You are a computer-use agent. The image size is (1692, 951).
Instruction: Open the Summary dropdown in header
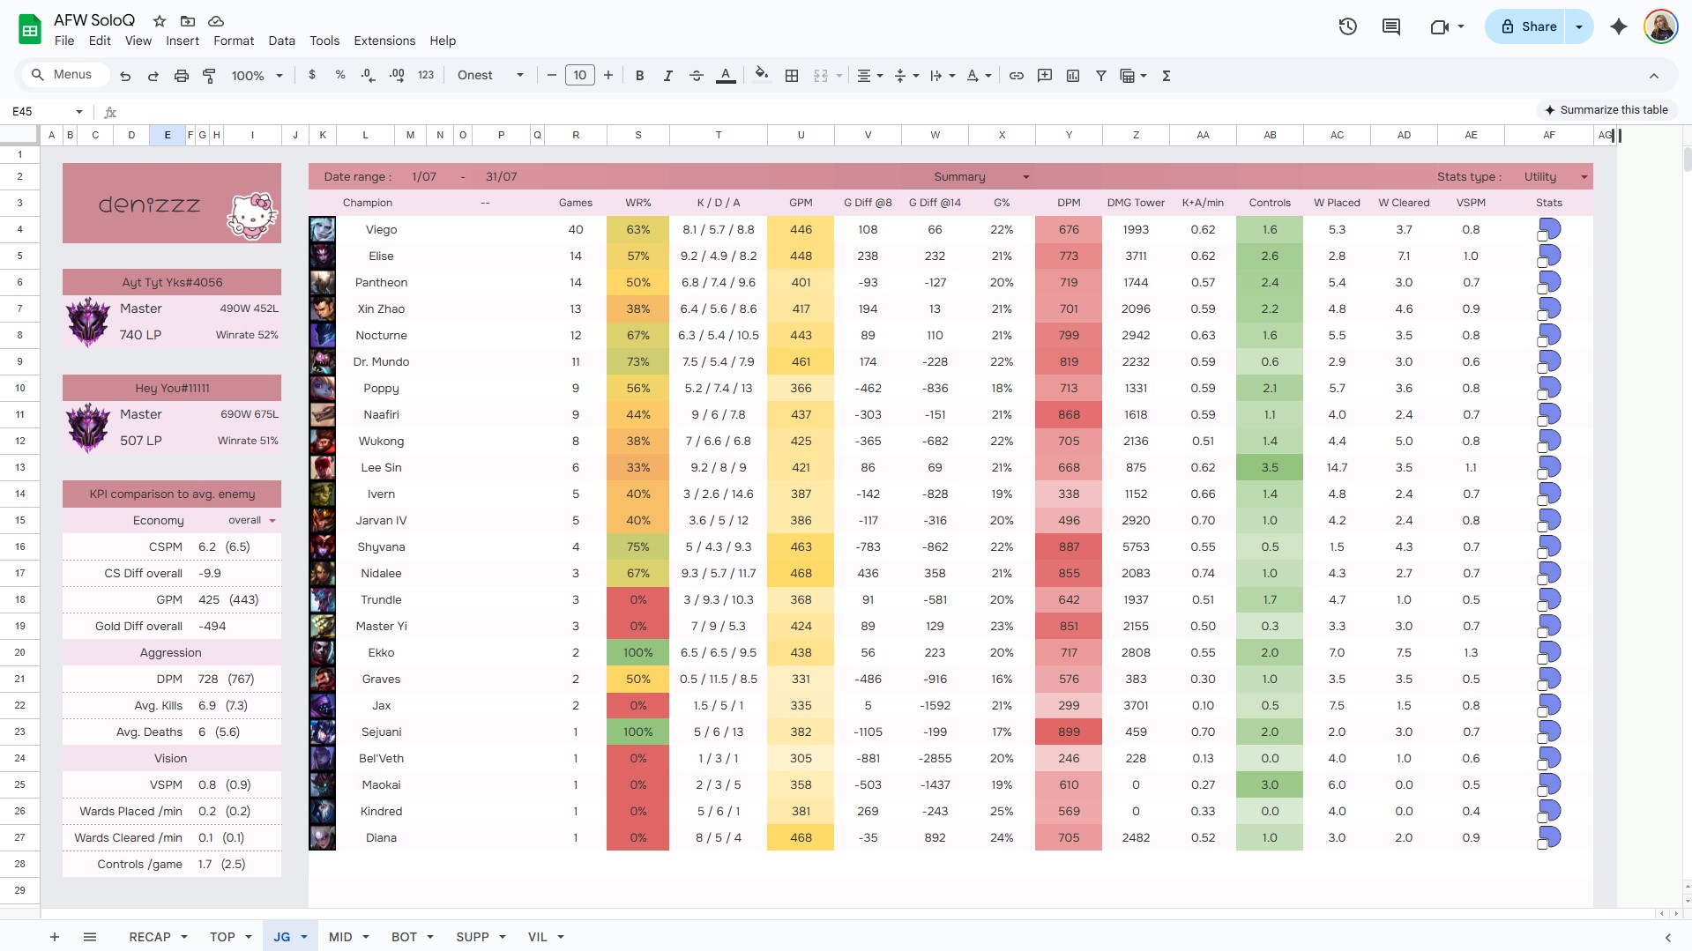(x=1026, y=177)
